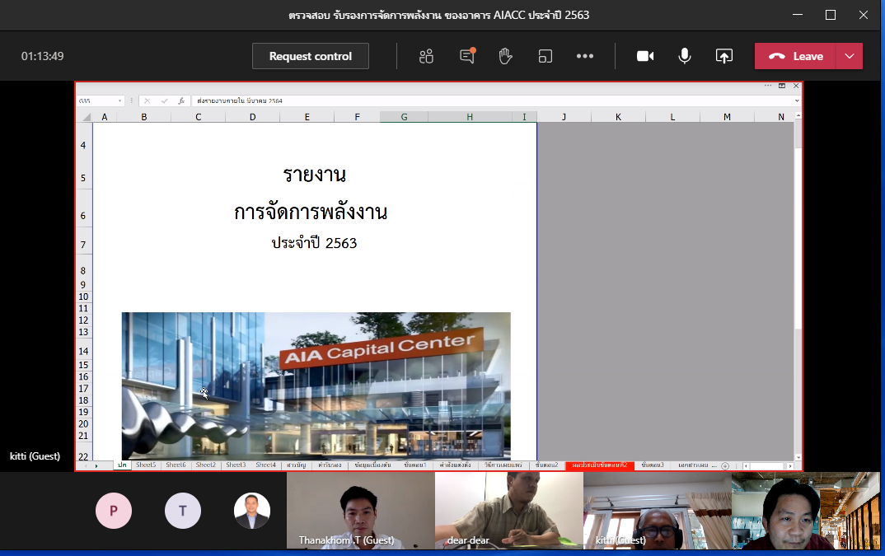Click the participant photo avatar
Viewport: 885px width, 556px height.
point(251,510)
